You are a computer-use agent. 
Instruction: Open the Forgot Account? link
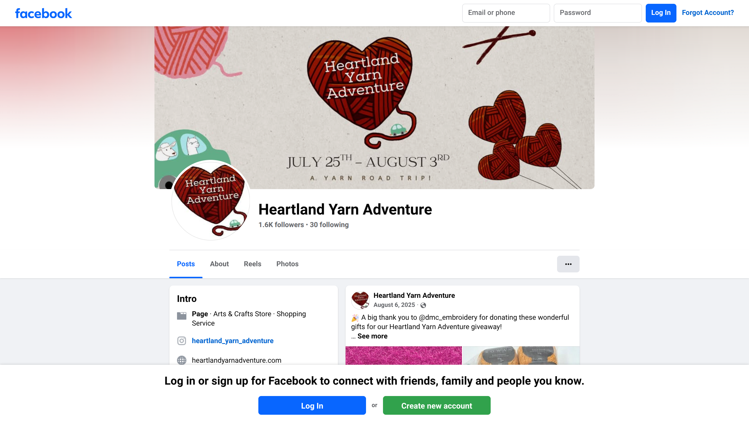tap(708, 13)
